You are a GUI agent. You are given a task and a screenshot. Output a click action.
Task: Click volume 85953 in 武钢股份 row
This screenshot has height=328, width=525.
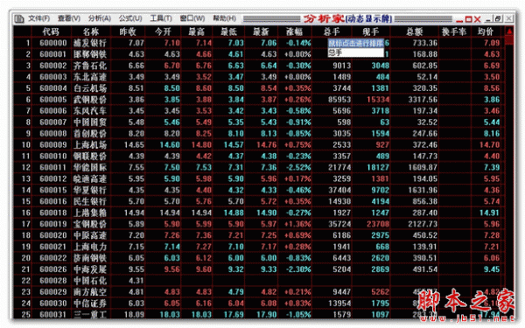339,100
